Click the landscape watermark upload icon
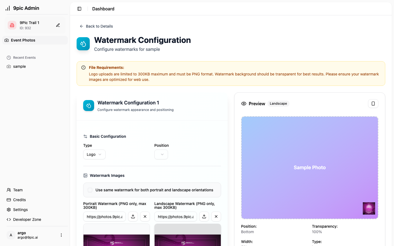Viewport: 394px width, 246px height. (204, 216)
